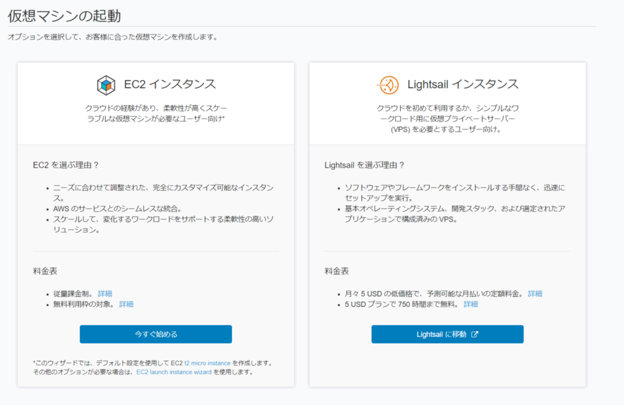Image resolution: width=624 pixels, height=405 pixels.
Task: Click the スケールして、変化するワークロード bullet
Action: (163, 224)
